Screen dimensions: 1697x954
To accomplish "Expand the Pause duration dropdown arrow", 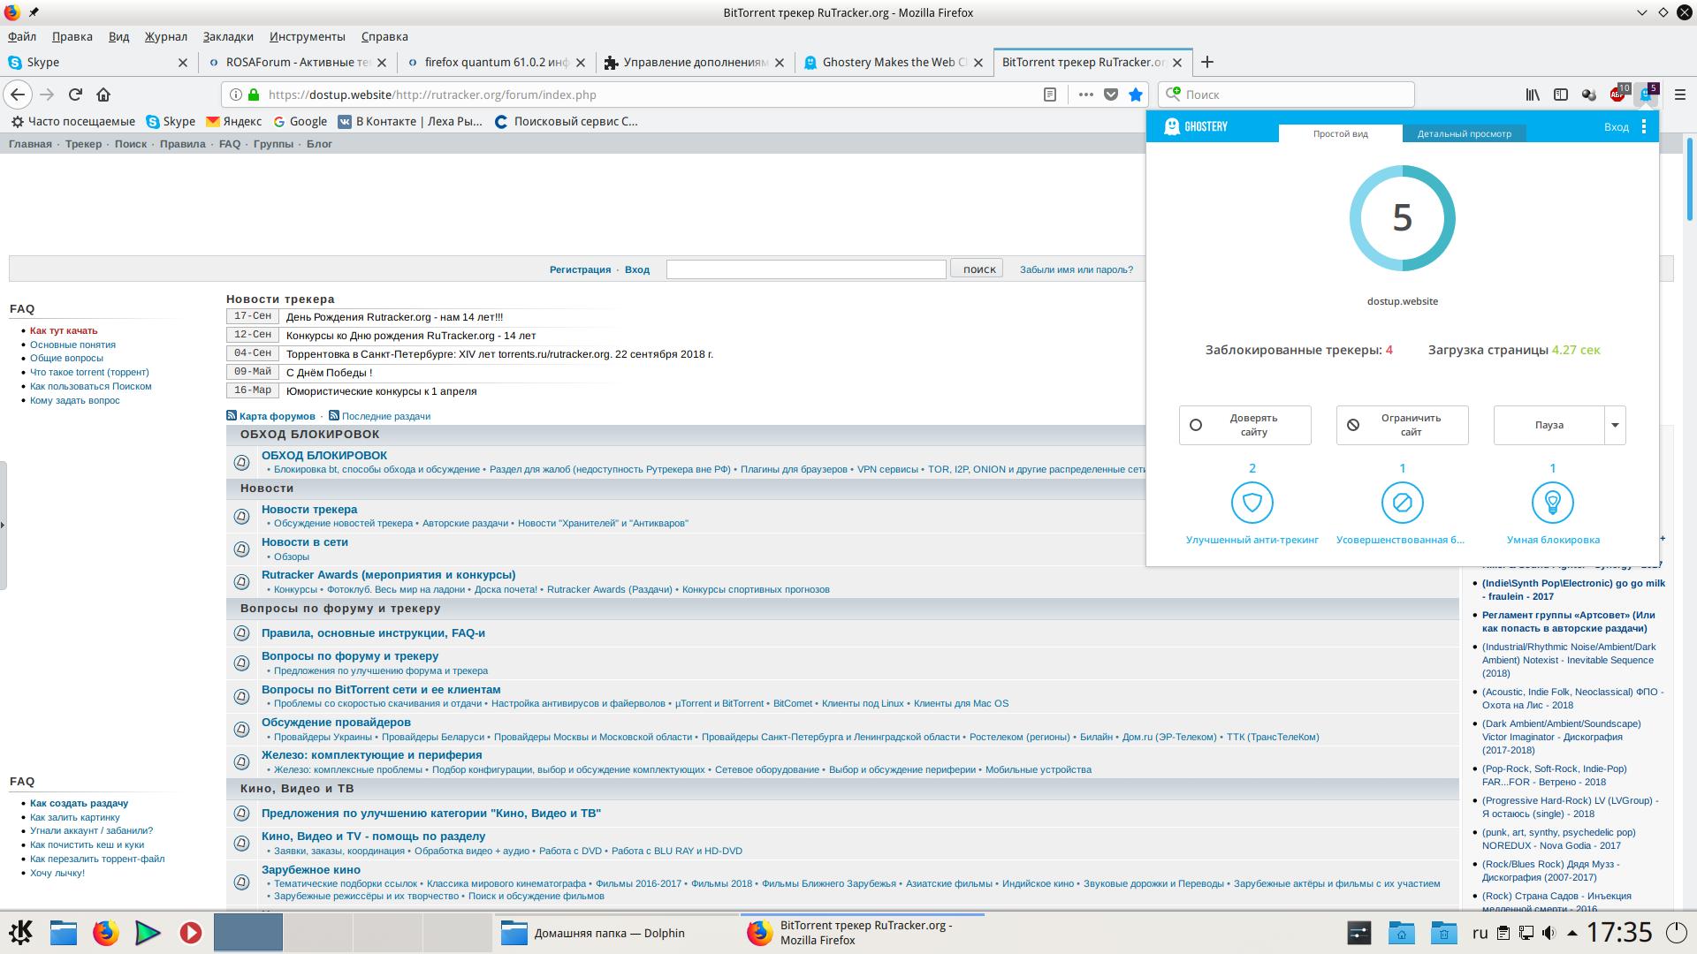I will (1615, 425).
